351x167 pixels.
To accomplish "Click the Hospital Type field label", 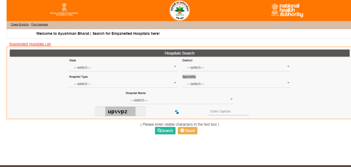I will point(78,77).
